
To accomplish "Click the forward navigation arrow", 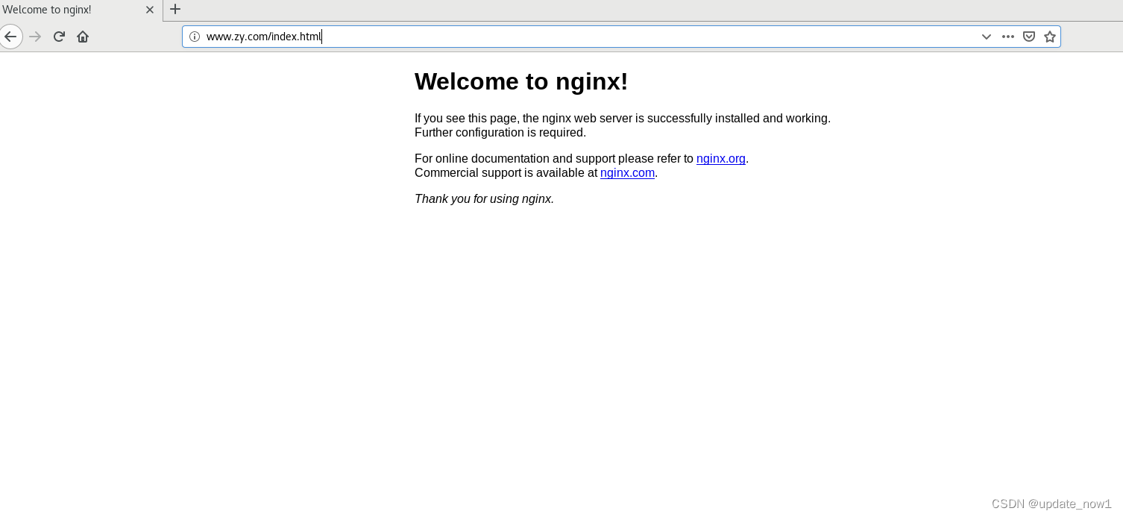I will pyautogui.click(x=35, y=36).
